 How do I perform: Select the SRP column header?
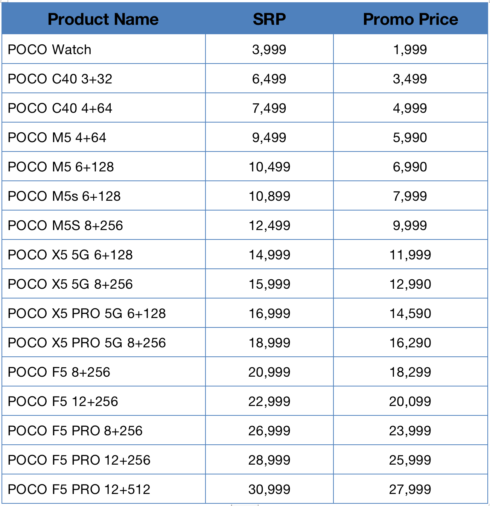point(269,19)
